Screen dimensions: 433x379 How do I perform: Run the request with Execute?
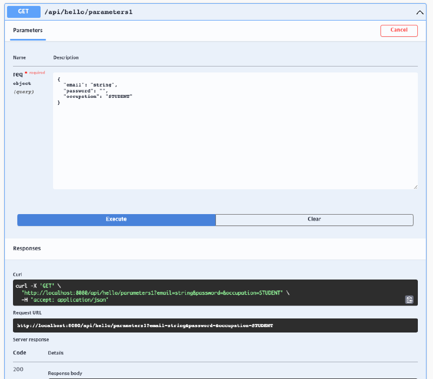[x=116, y=220]
